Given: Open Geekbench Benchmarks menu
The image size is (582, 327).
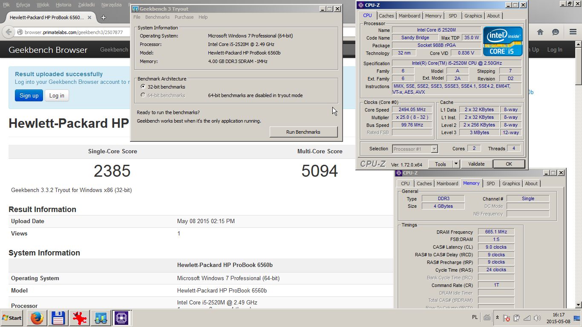Looking at the screenshot, I should (x=157, y=17).
